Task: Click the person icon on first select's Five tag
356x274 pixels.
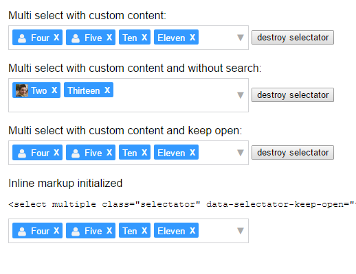Action: (x=76, y=38)
